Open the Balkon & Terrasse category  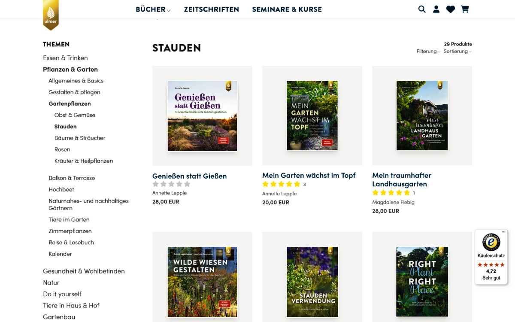[72, 178]
